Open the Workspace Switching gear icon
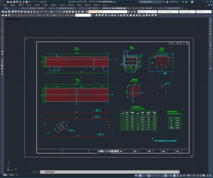Image resolution: width=213 pixels, height=178 pixels. [x=188, y=176]
